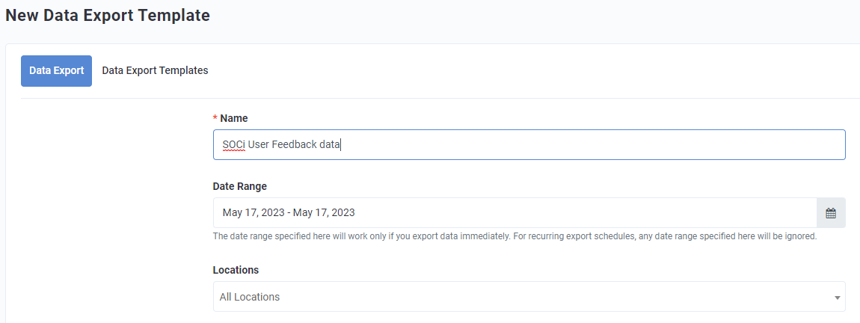Click the date range help text
The image size is (860, 323).
(x=515, y=238)
